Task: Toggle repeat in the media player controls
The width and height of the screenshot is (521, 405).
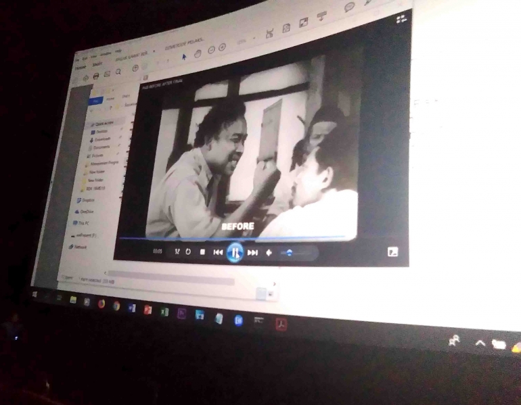Action: 188,252
